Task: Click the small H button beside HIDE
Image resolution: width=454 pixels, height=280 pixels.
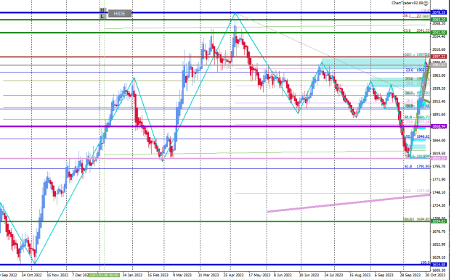Action: pyautogui.click(x=102, y=10)
